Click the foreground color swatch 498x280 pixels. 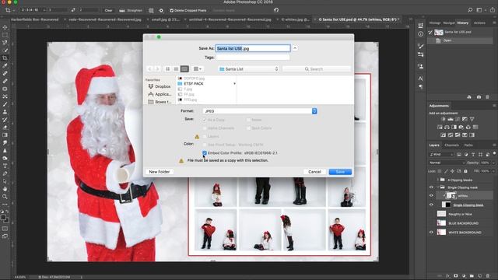pyautogui.click(x=3, y=218)
